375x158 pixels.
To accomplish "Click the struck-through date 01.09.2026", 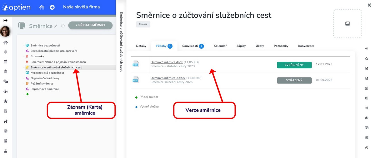I will 324,80.
